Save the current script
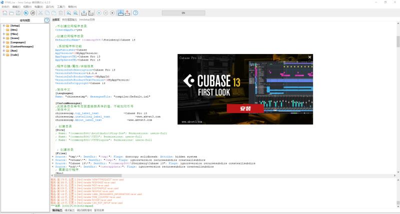The height and width of the screenshot is (214, 400). coord(18,13)
